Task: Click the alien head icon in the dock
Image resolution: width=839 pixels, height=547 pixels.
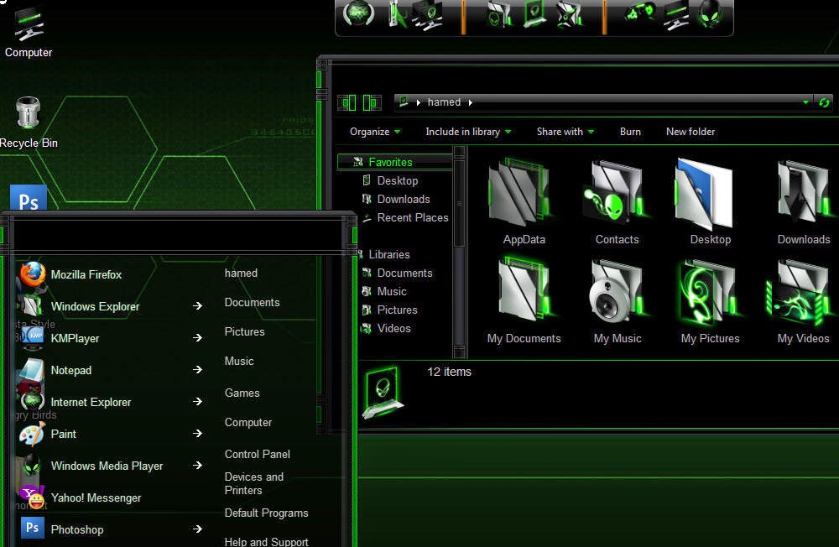Action: tap(711, 13)
